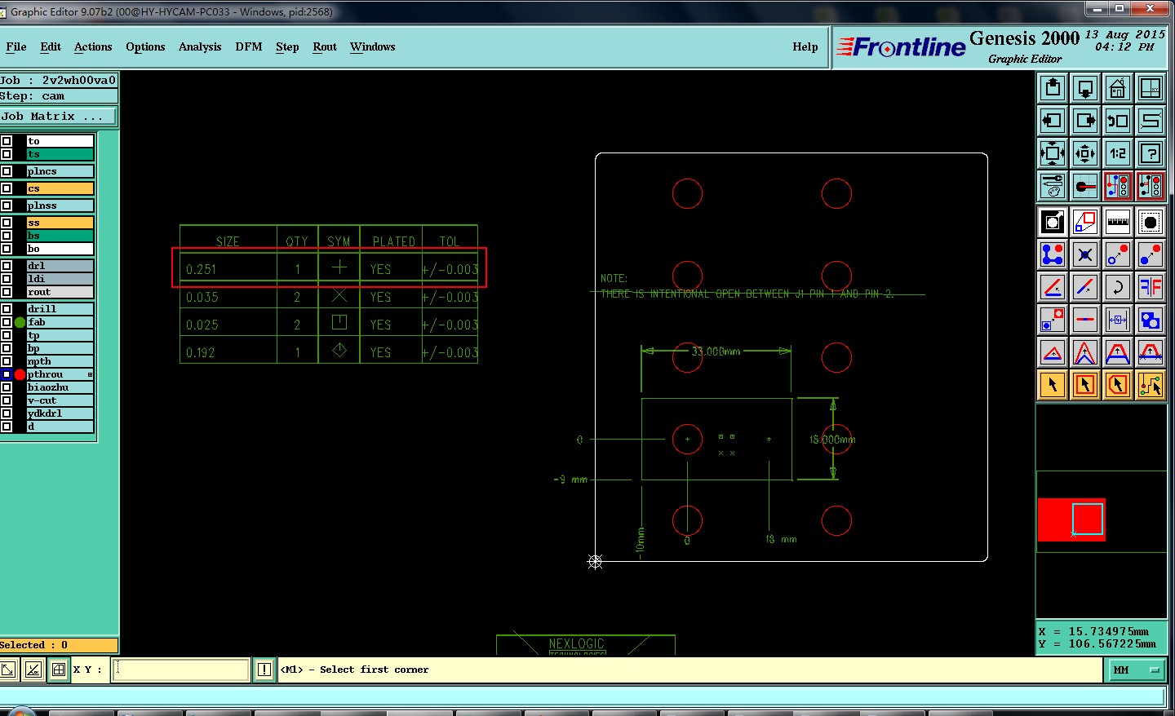Click the previous view undo-zoom icon
Viewport: 1175px width, 716px height.
pyautogui.click(x=1118, y=121)
